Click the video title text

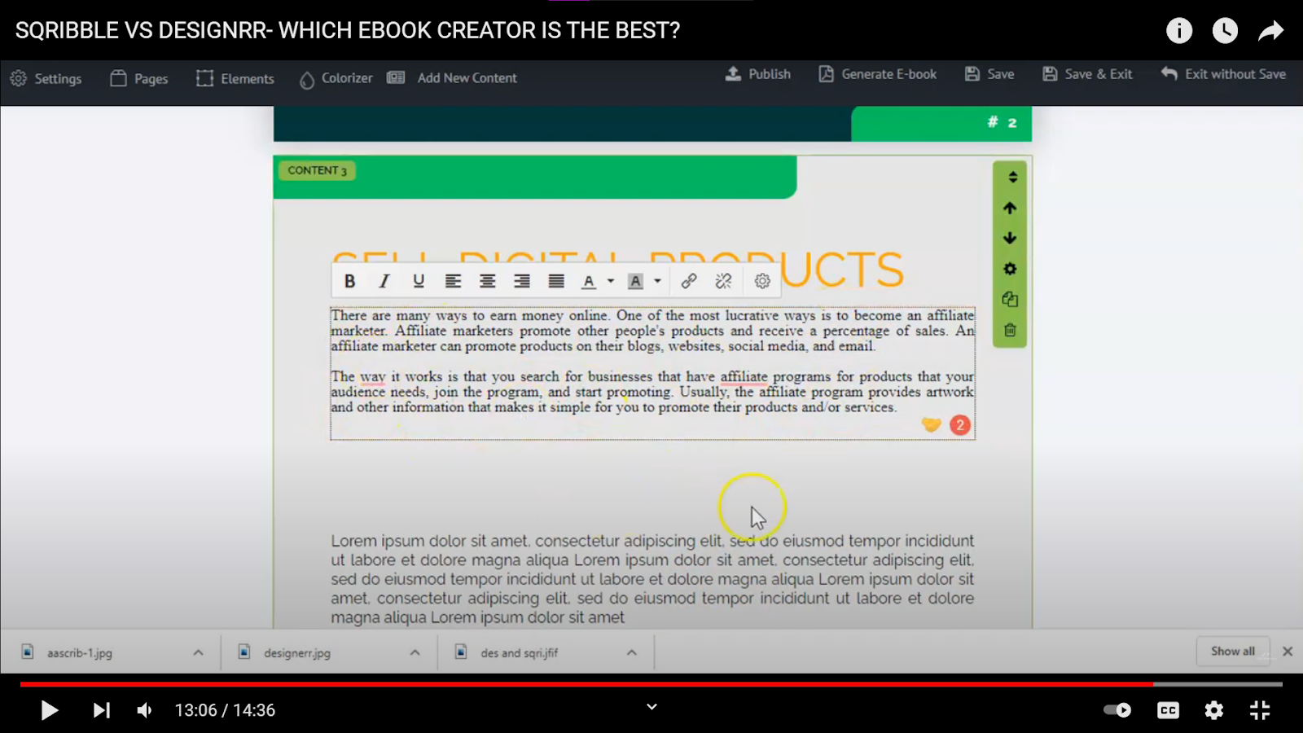point(348,31)
